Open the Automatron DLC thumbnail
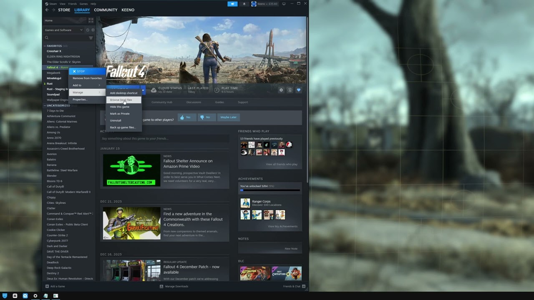The height and width of the screenshot is (300, 534). 255,273
